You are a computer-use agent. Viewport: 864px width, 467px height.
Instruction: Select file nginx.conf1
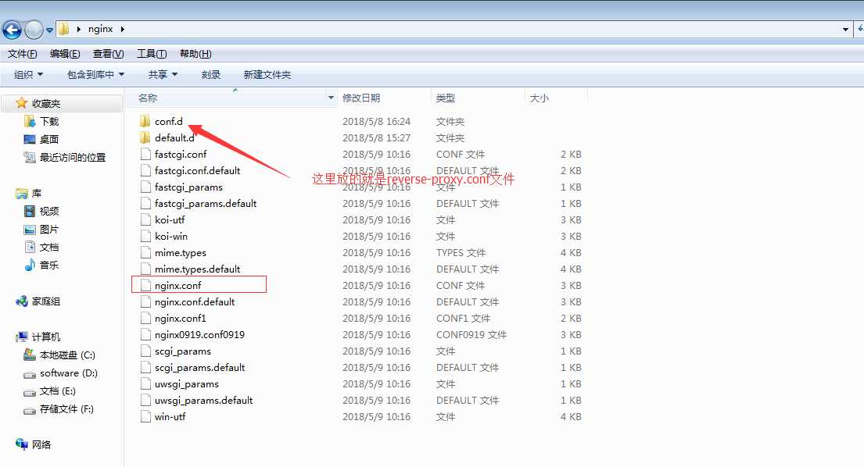point(180,318)
